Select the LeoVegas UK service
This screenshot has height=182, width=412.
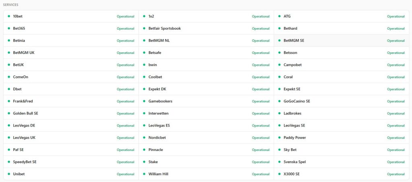(71, 138)
